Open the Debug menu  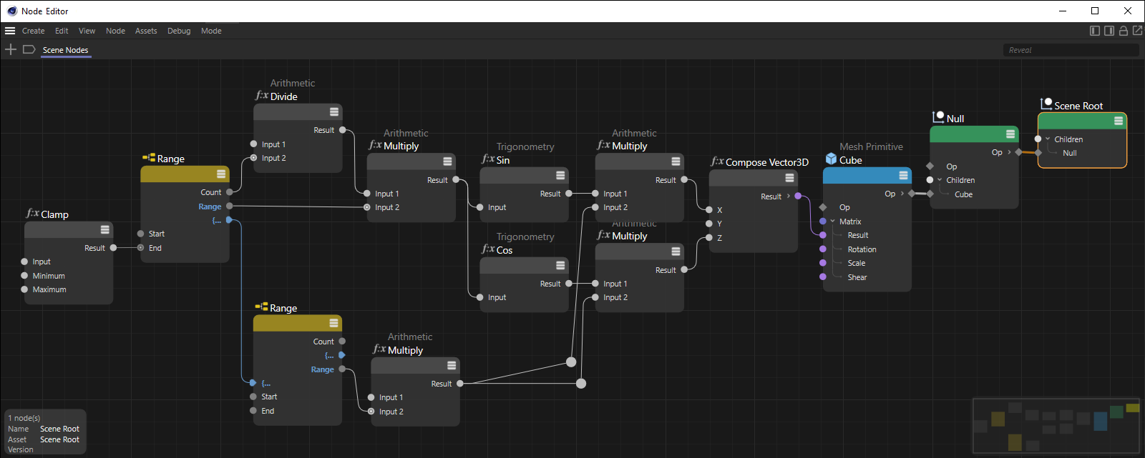click(179, 31)
